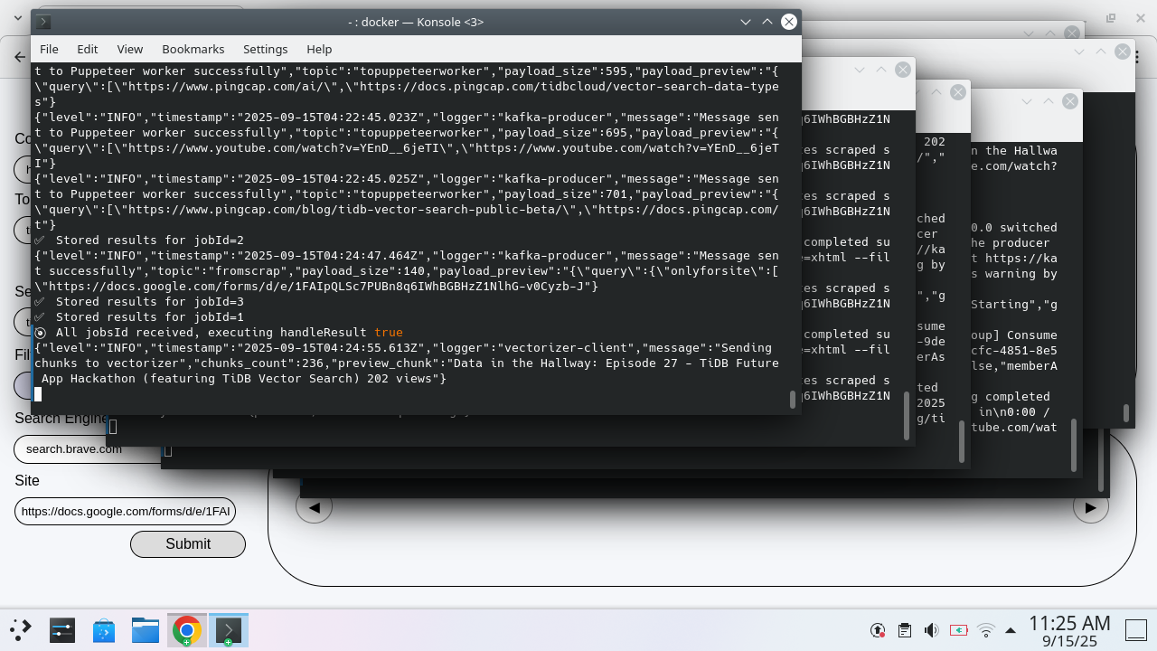Click the Konsole taskbar entry
The height and width of the screenshot is (651, 1157).
click(x=228, y=630)
